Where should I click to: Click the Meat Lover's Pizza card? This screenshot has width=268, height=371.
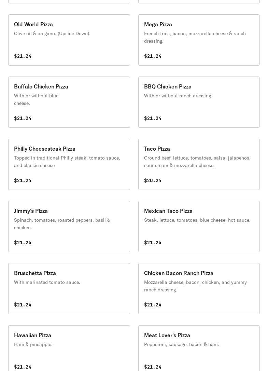[199, 348]
